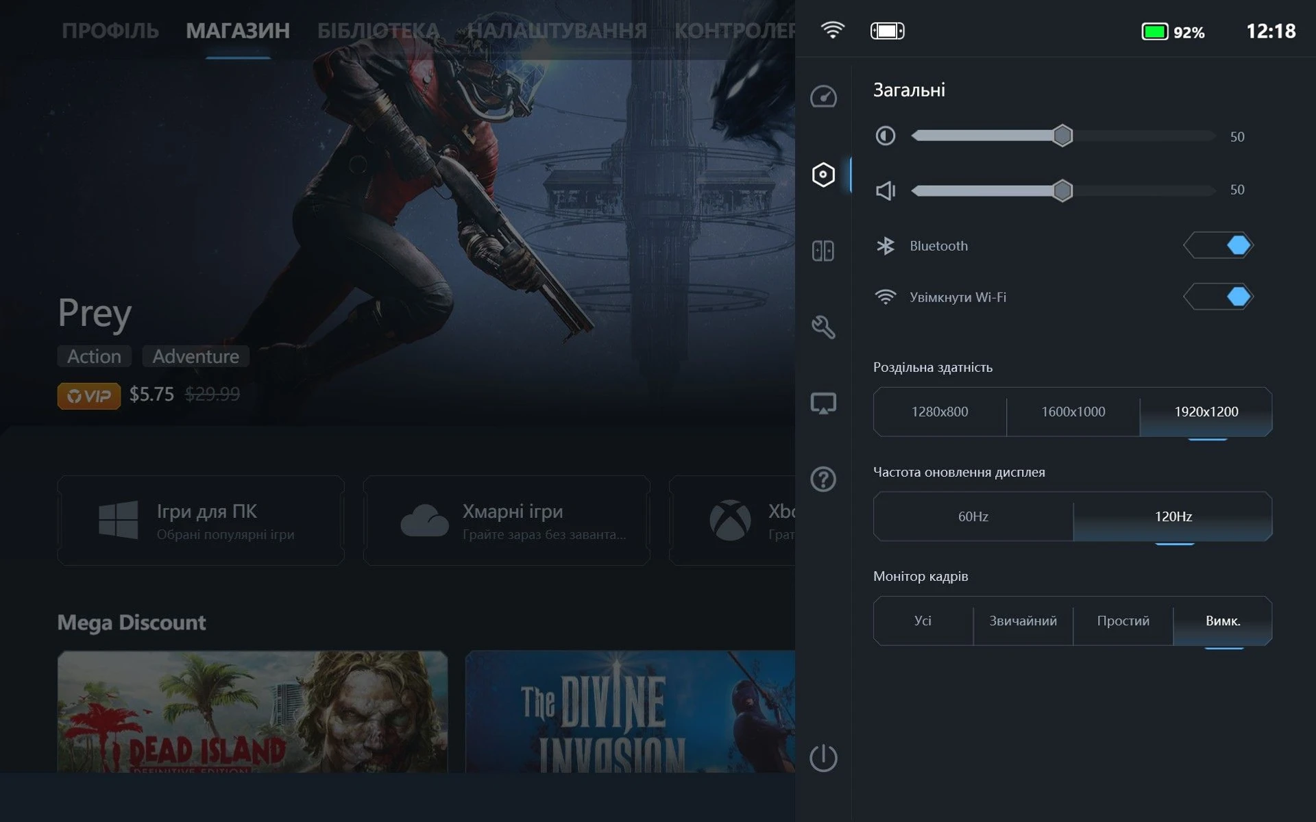Set frame monitor to Звичайний
1316x822 pixels.
pyautogui.click(x=1023, y=621)
